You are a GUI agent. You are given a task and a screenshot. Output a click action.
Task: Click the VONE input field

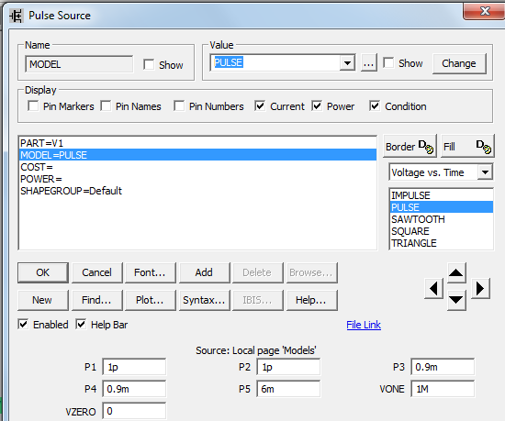[x=443, y=389]
